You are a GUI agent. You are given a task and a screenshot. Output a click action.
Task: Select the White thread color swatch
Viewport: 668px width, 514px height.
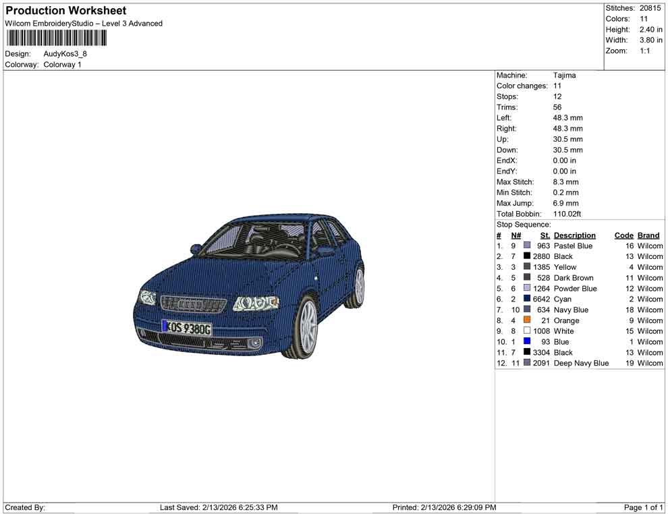527,331
